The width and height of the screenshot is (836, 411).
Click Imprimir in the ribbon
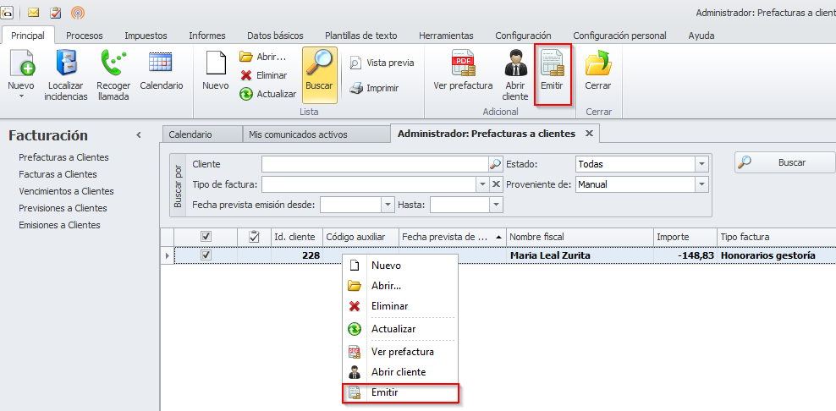[x=374, y=88]
